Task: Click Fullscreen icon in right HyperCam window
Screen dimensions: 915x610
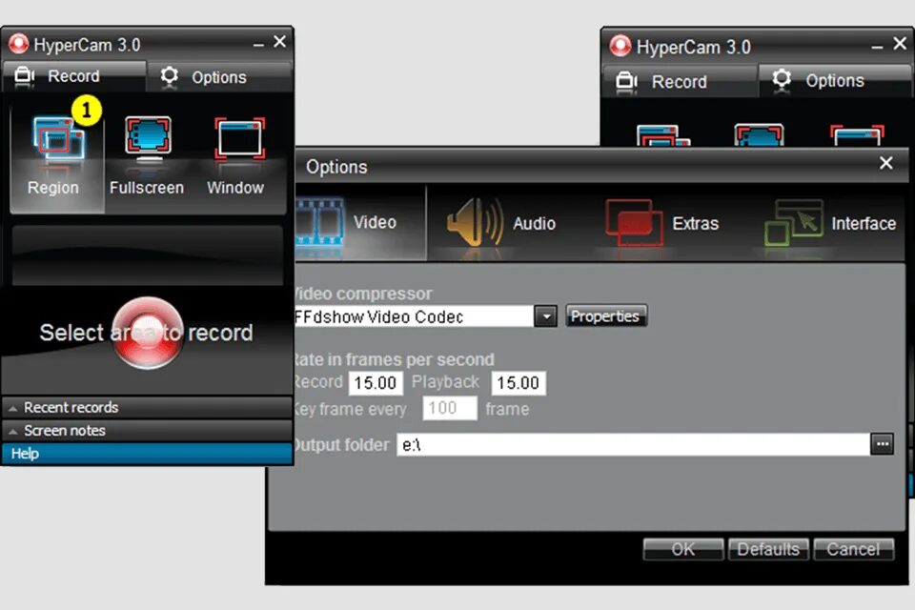Action: (x=759, y=134)
